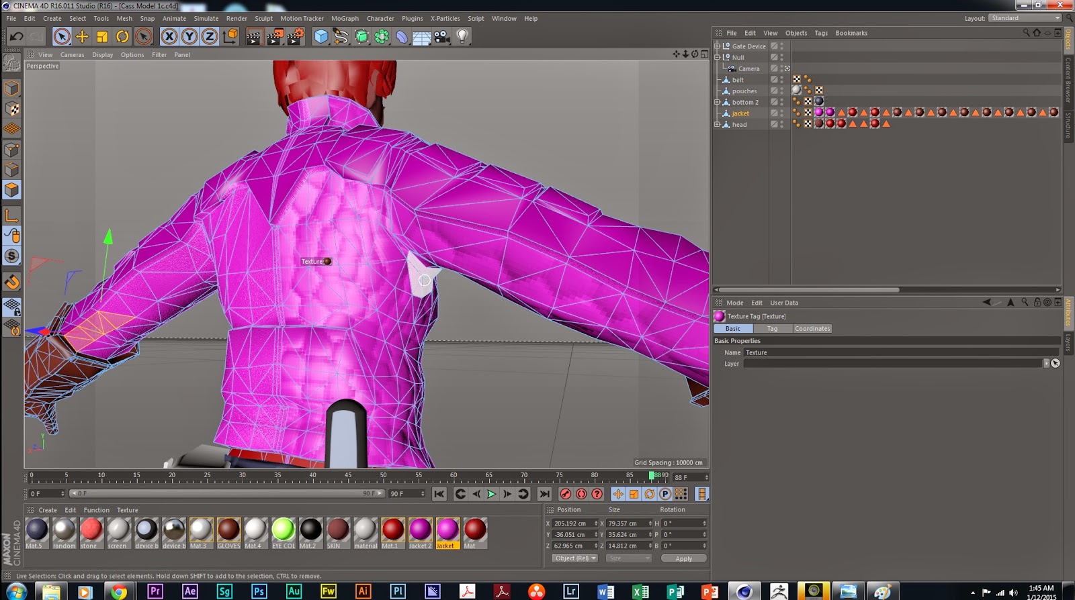Switch to Model mode in left palette
Image resolution: width=1075 pixels, height=600 pixels.
pyautogui.click(x=11, y=89)
